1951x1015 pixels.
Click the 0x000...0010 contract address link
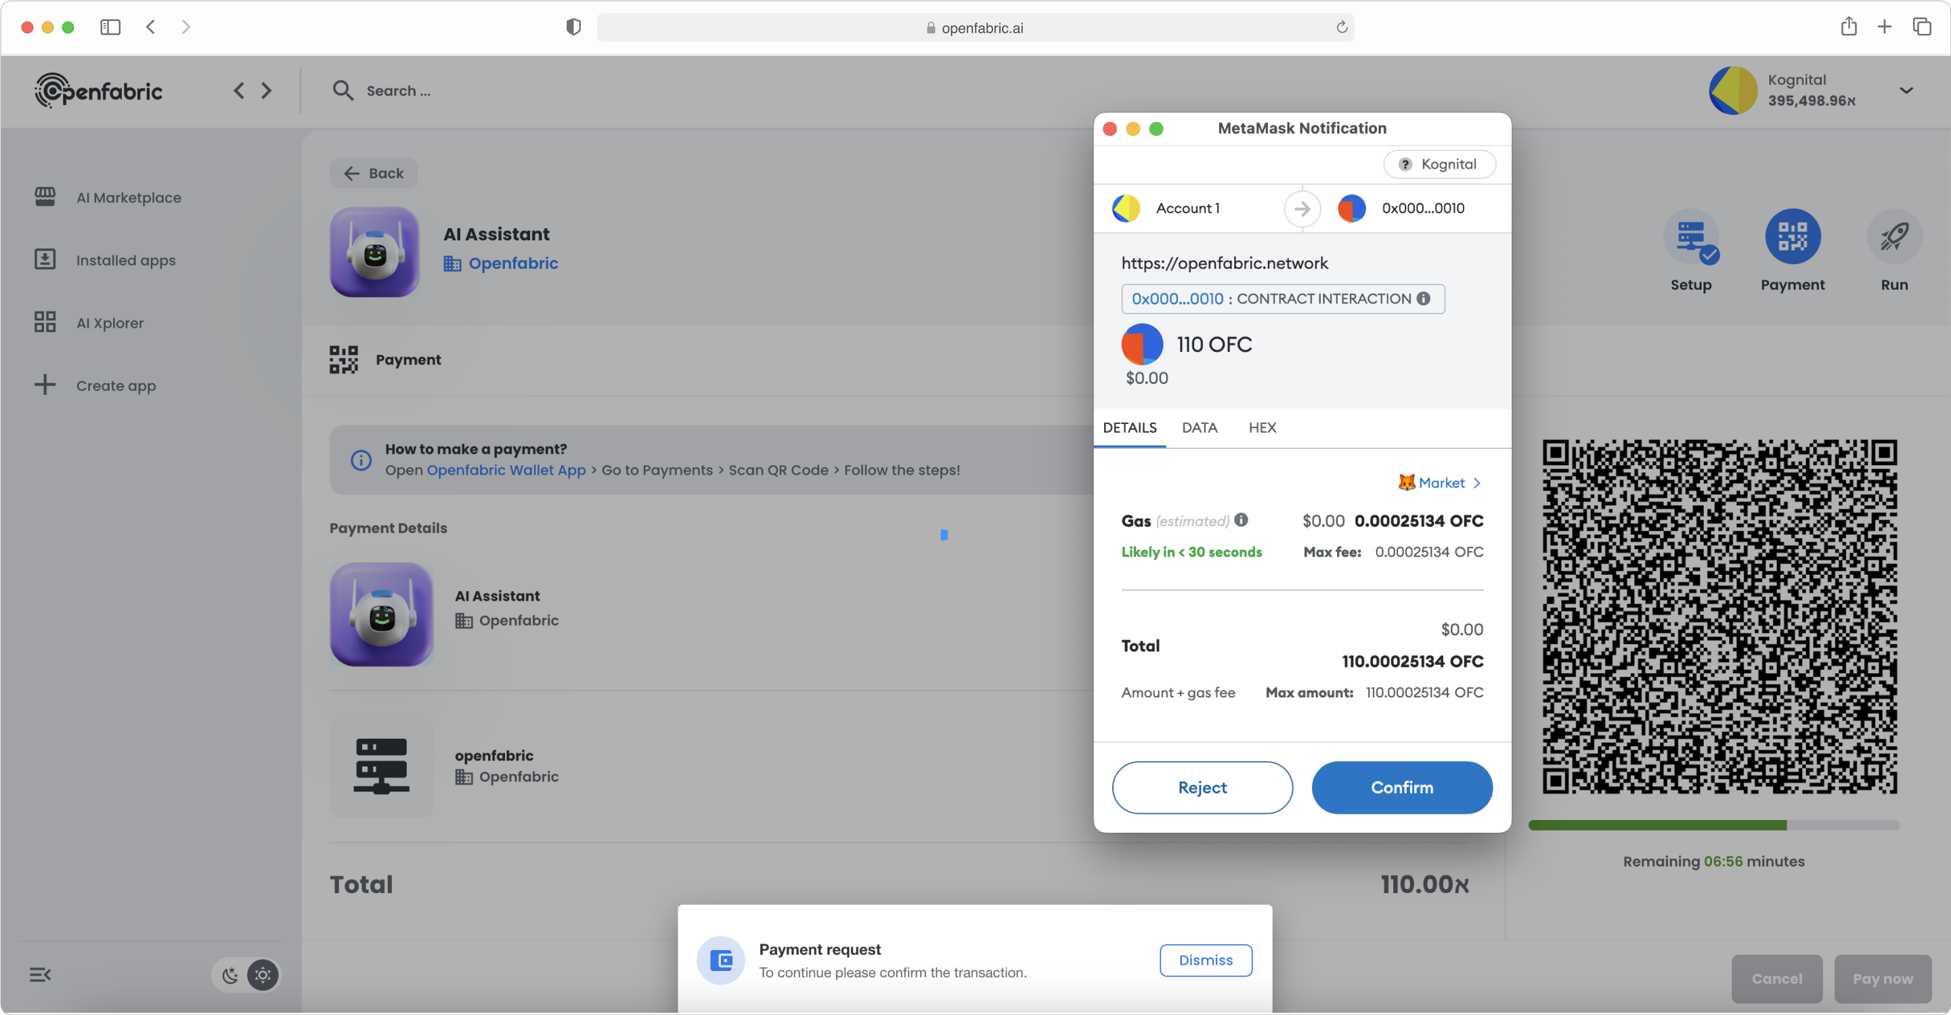pyautogui.click(x=1177, y=299)
